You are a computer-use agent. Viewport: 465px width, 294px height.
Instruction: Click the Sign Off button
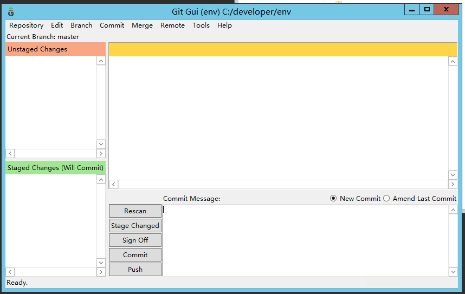coord(135,240)
